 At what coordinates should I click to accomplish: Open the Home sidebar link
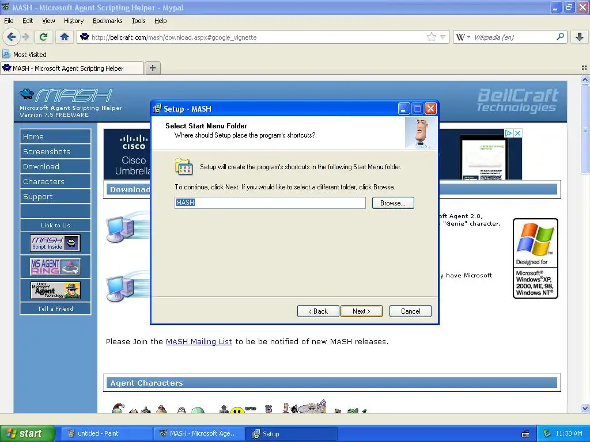(55, 136)
